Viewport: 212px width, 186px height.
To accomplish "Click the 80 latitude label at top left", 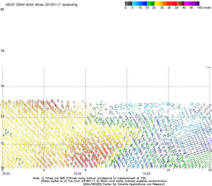I will [x=2, y=9].
